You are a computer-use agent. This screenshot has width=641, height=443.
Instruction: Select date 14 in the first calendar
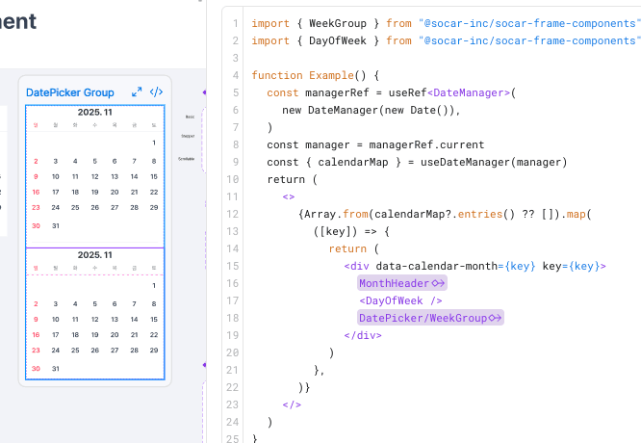tap(134, 176)
